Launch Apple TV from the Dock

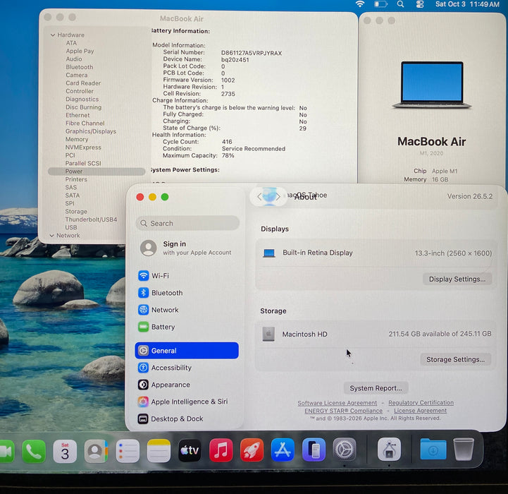point(190,450)
